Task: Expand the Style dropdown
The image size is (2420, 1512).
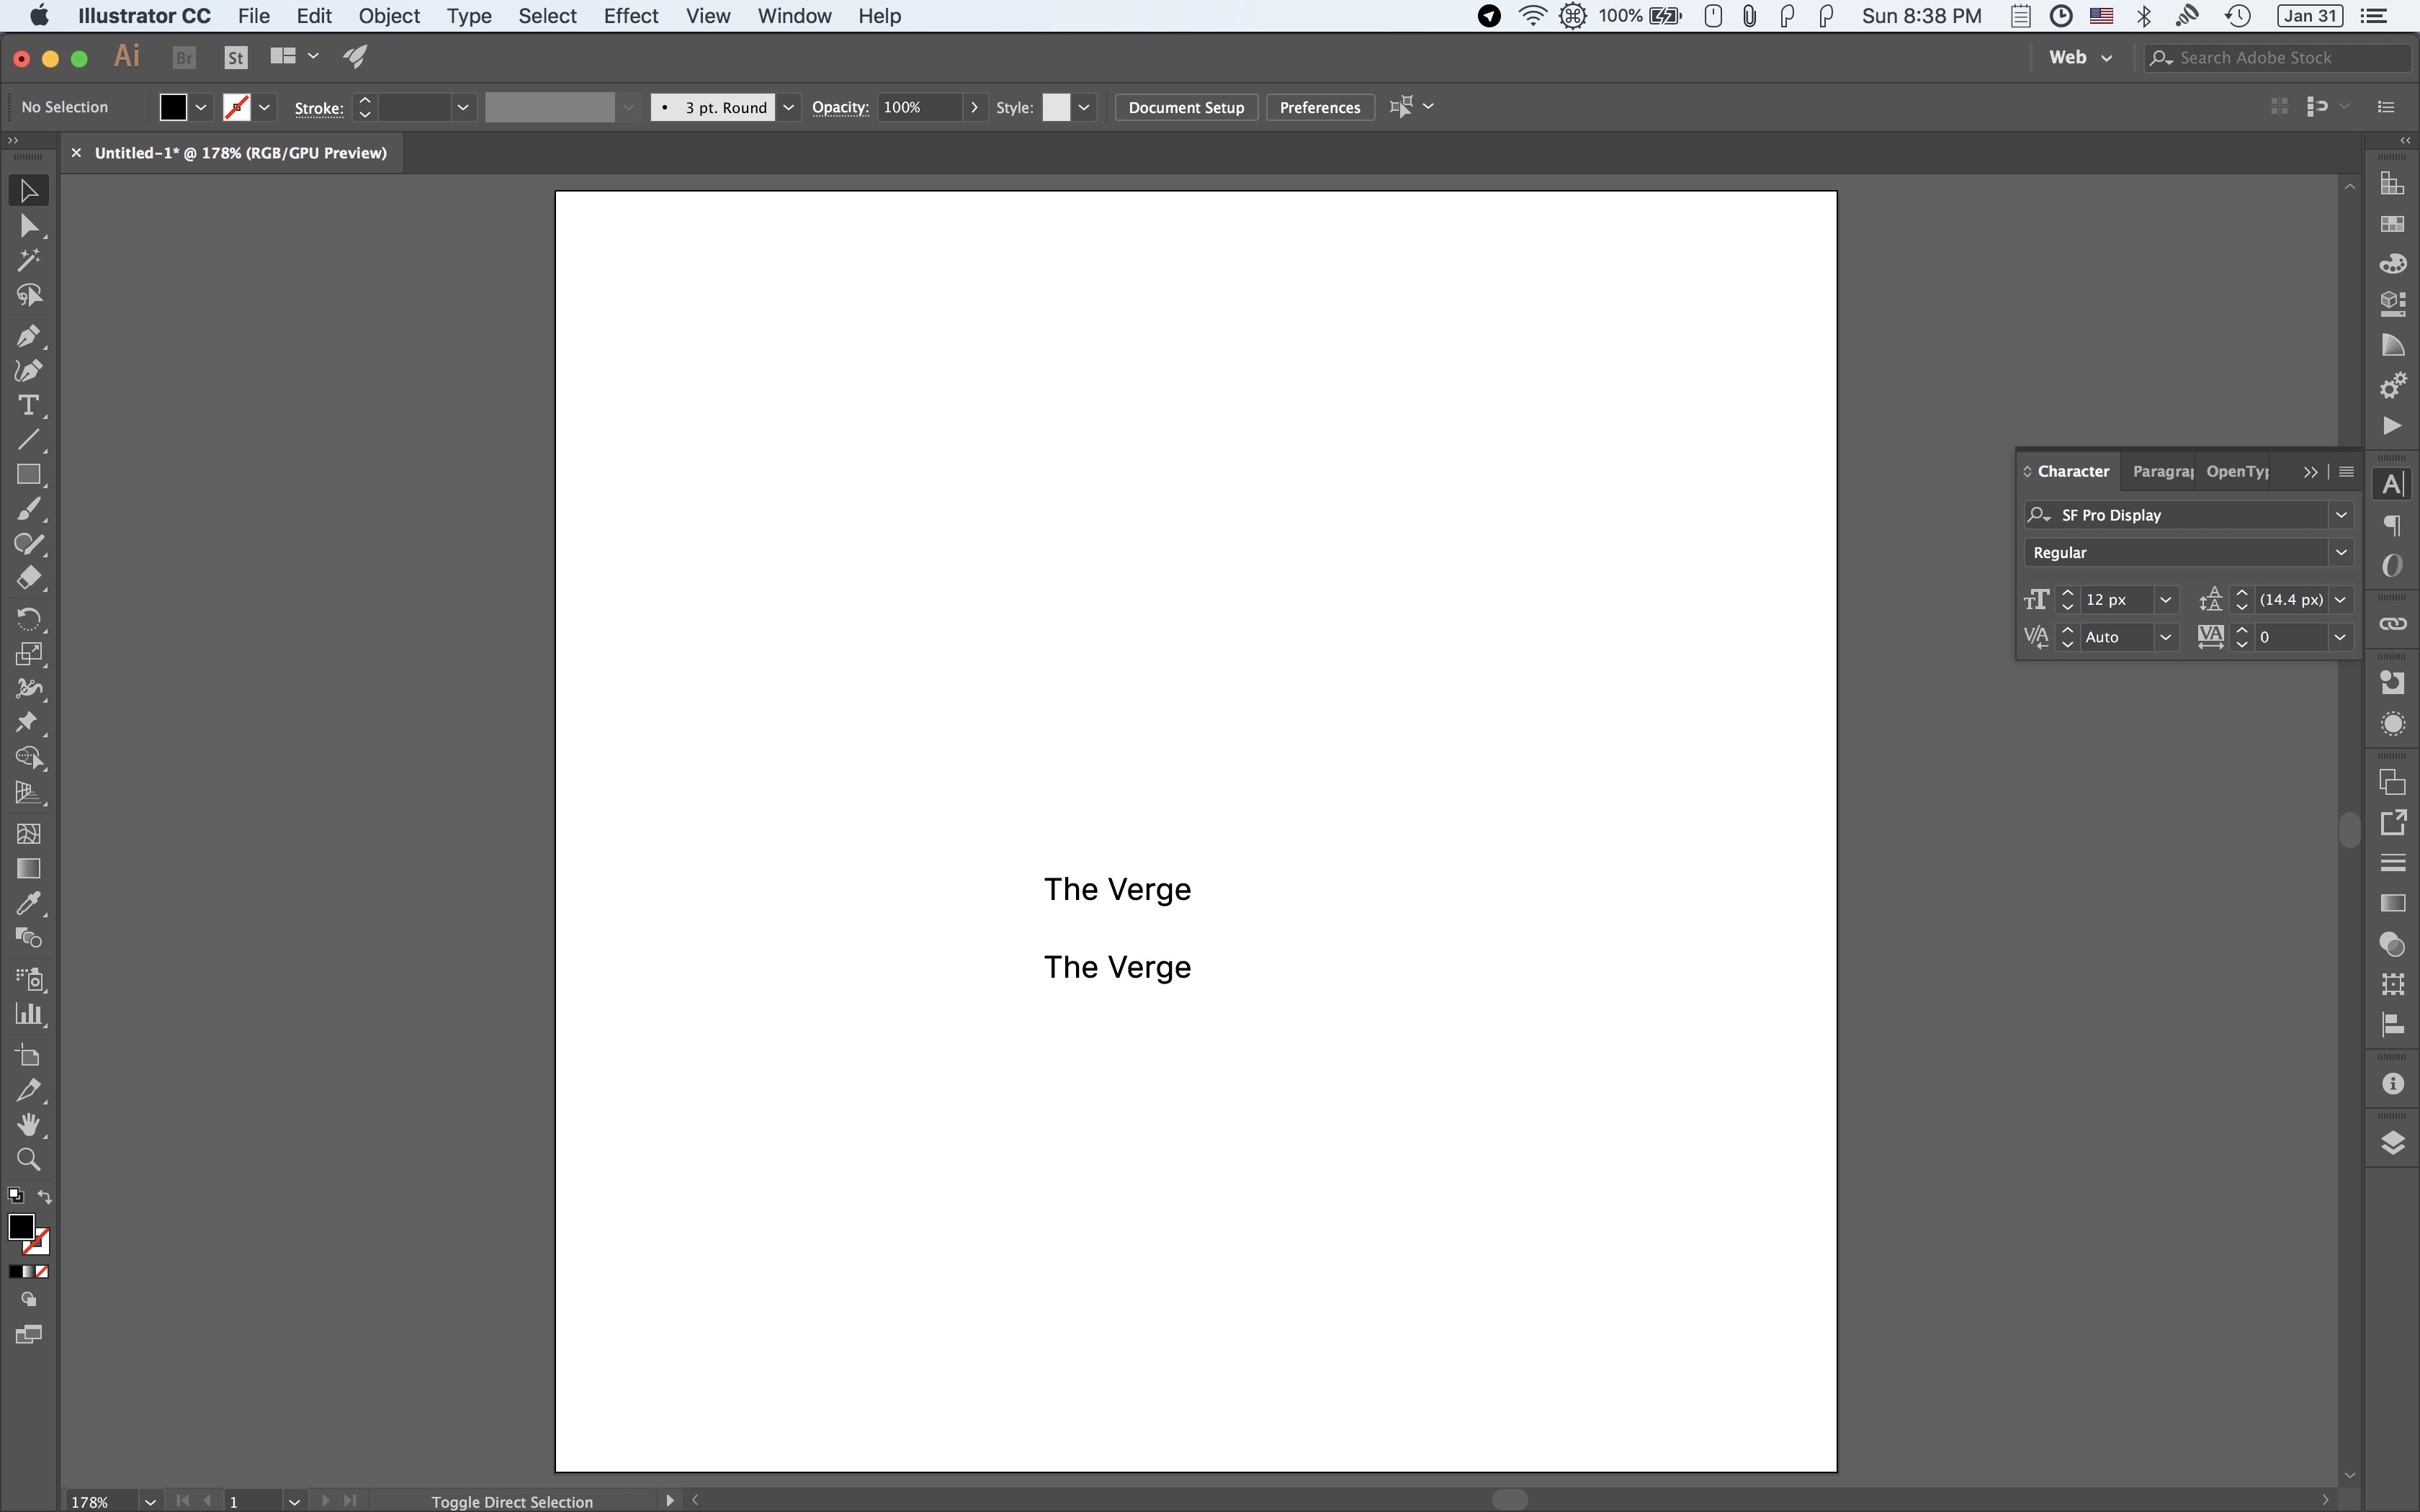Action: pos(1084,107)
